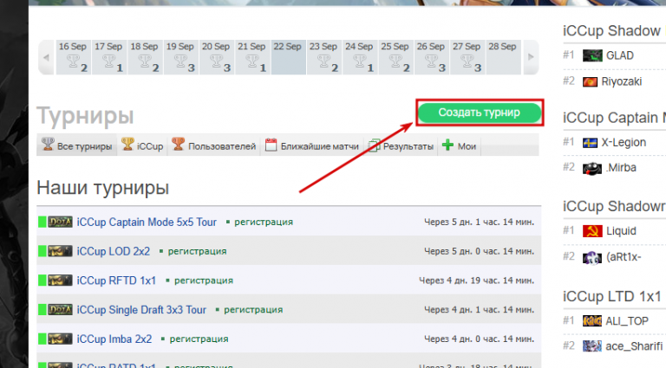Image resolution: width=666 pixels, height=368 pixels.
Task: Click .Mirba's avatar icon
Action: [592, 168]
